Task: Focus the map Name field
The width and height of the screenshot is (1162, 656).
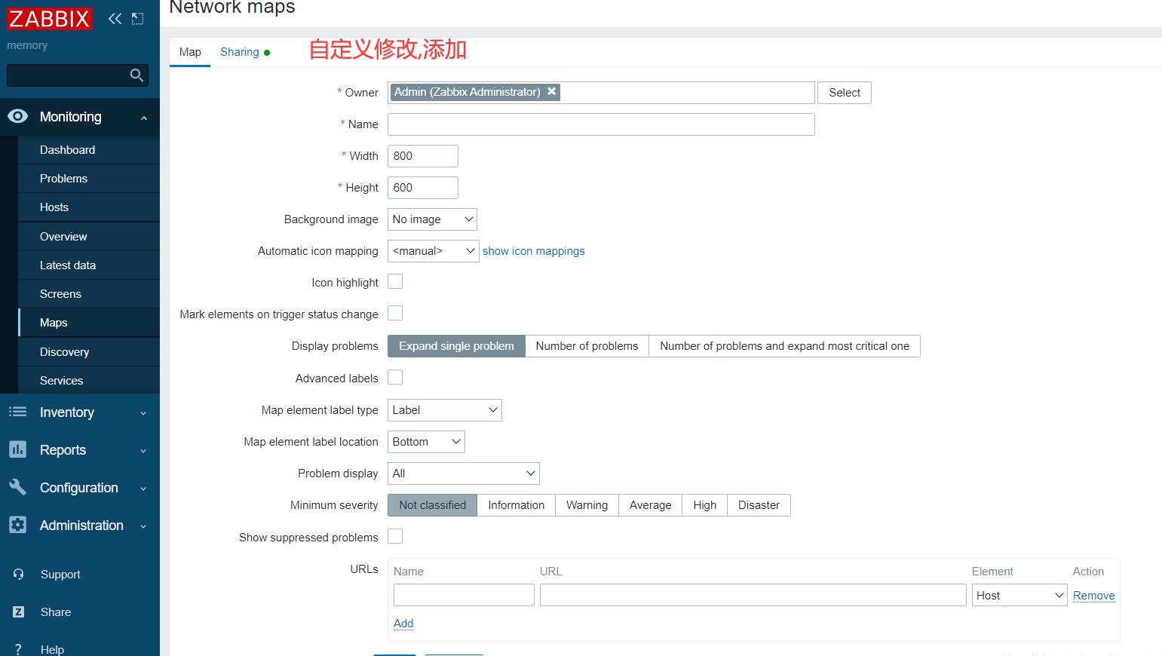Action: [x=601, y=124]
